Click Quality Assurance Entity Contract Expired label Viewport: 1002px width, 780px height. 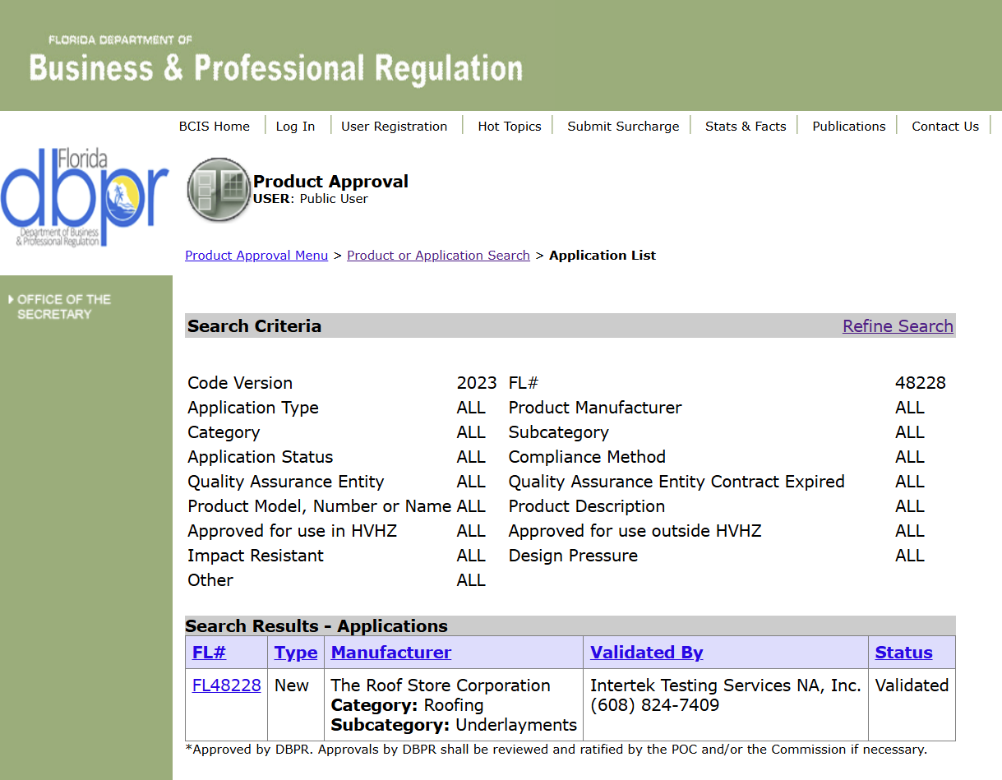pyautogui.click(x=676, y=482)
